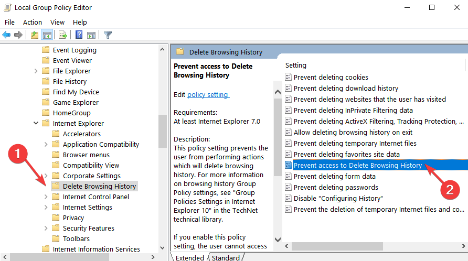
Task: Click the policy setting link
Action: (208, 94)
